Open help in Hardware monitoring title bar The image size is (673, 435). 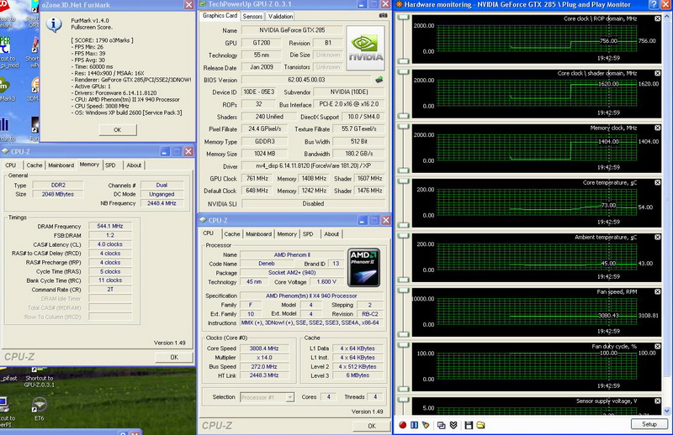[654, 5]
